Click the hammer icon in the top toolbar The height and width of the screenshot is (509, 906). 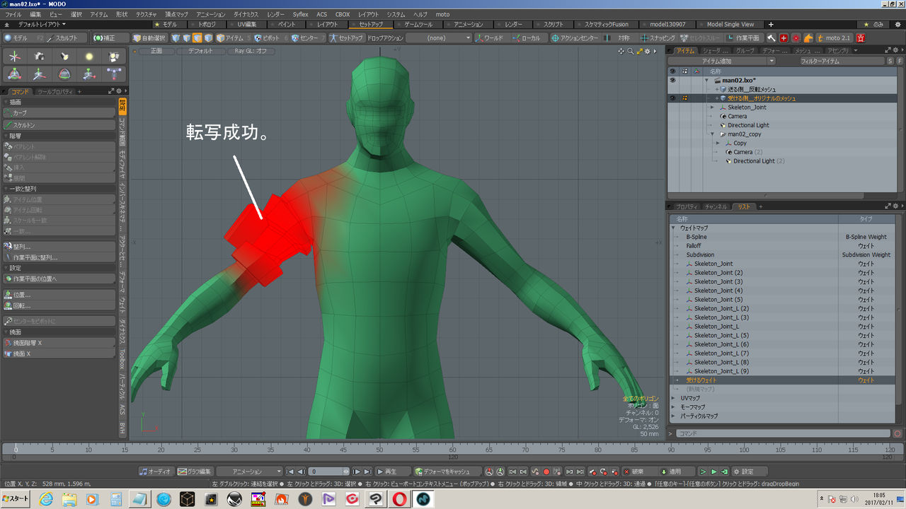click(772, 38)
